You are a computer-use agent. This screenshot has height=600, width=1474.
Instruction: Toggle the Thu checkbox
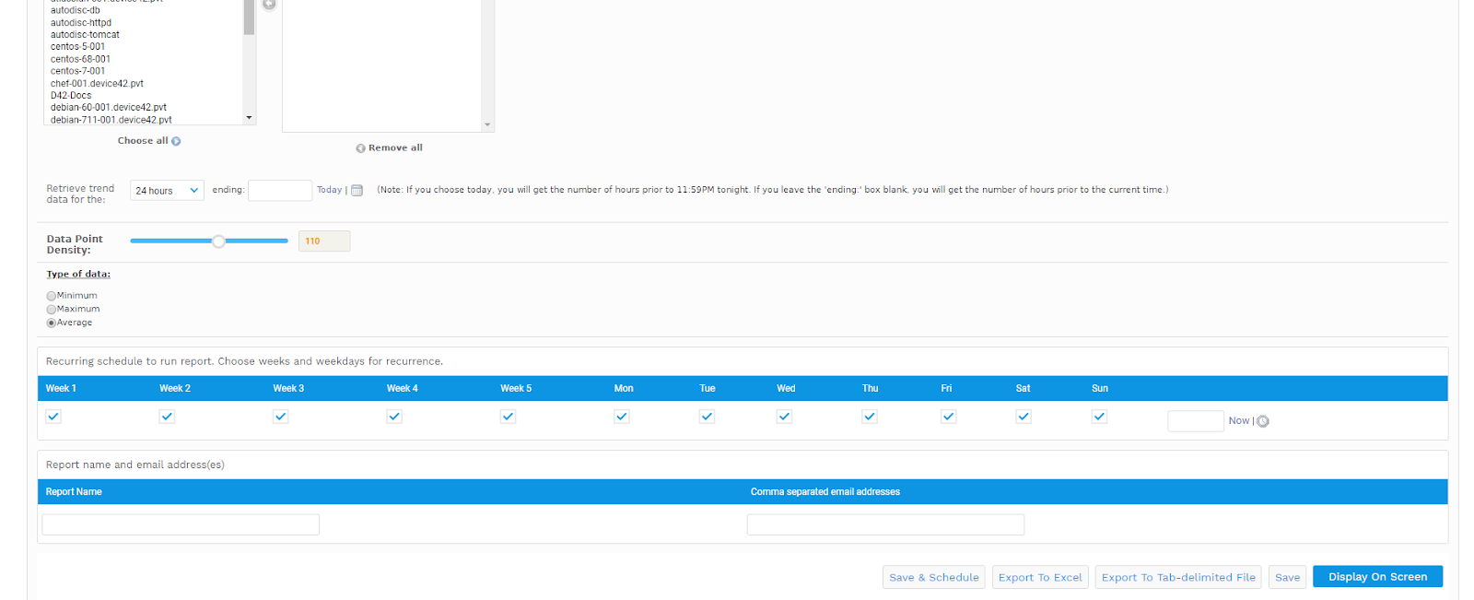pos(870,417)
